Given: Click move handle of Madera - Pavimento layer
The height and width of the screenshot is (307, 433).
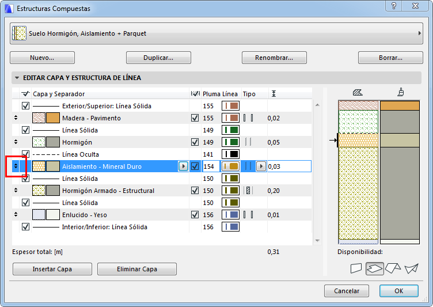Looking at the screenshot, I should pos(16,118).
